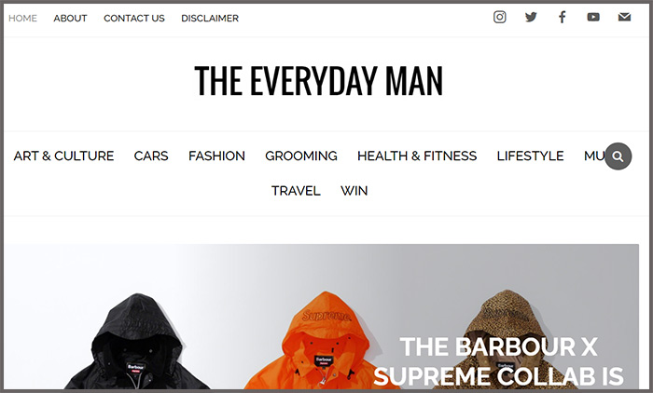This screenshot has width=653, height=393.
Task: Open the Health & Fitness section
Action: click(417, 156)
